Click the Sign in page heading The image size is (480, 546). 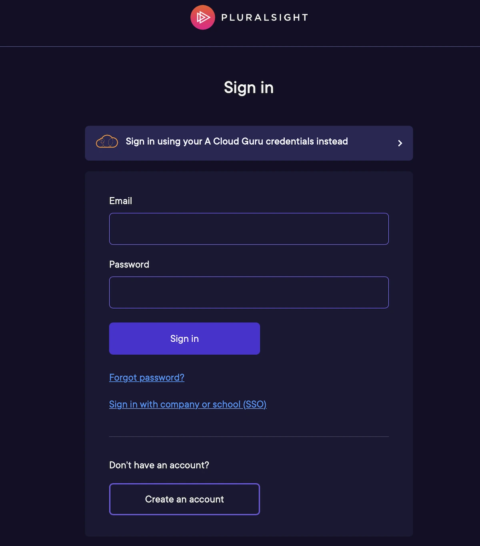[249, 88]
